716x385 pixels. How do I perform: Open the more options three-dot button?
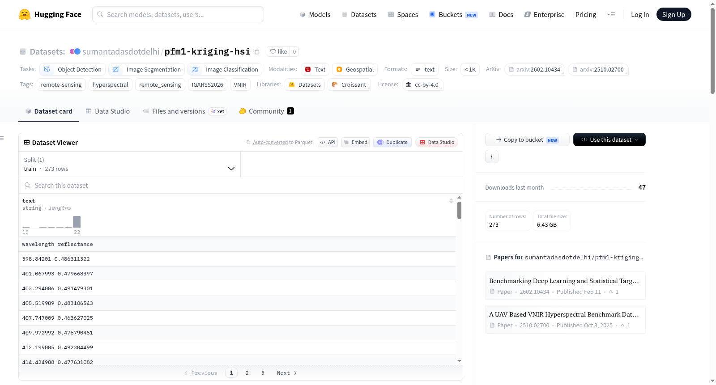(x=492, y=157)
